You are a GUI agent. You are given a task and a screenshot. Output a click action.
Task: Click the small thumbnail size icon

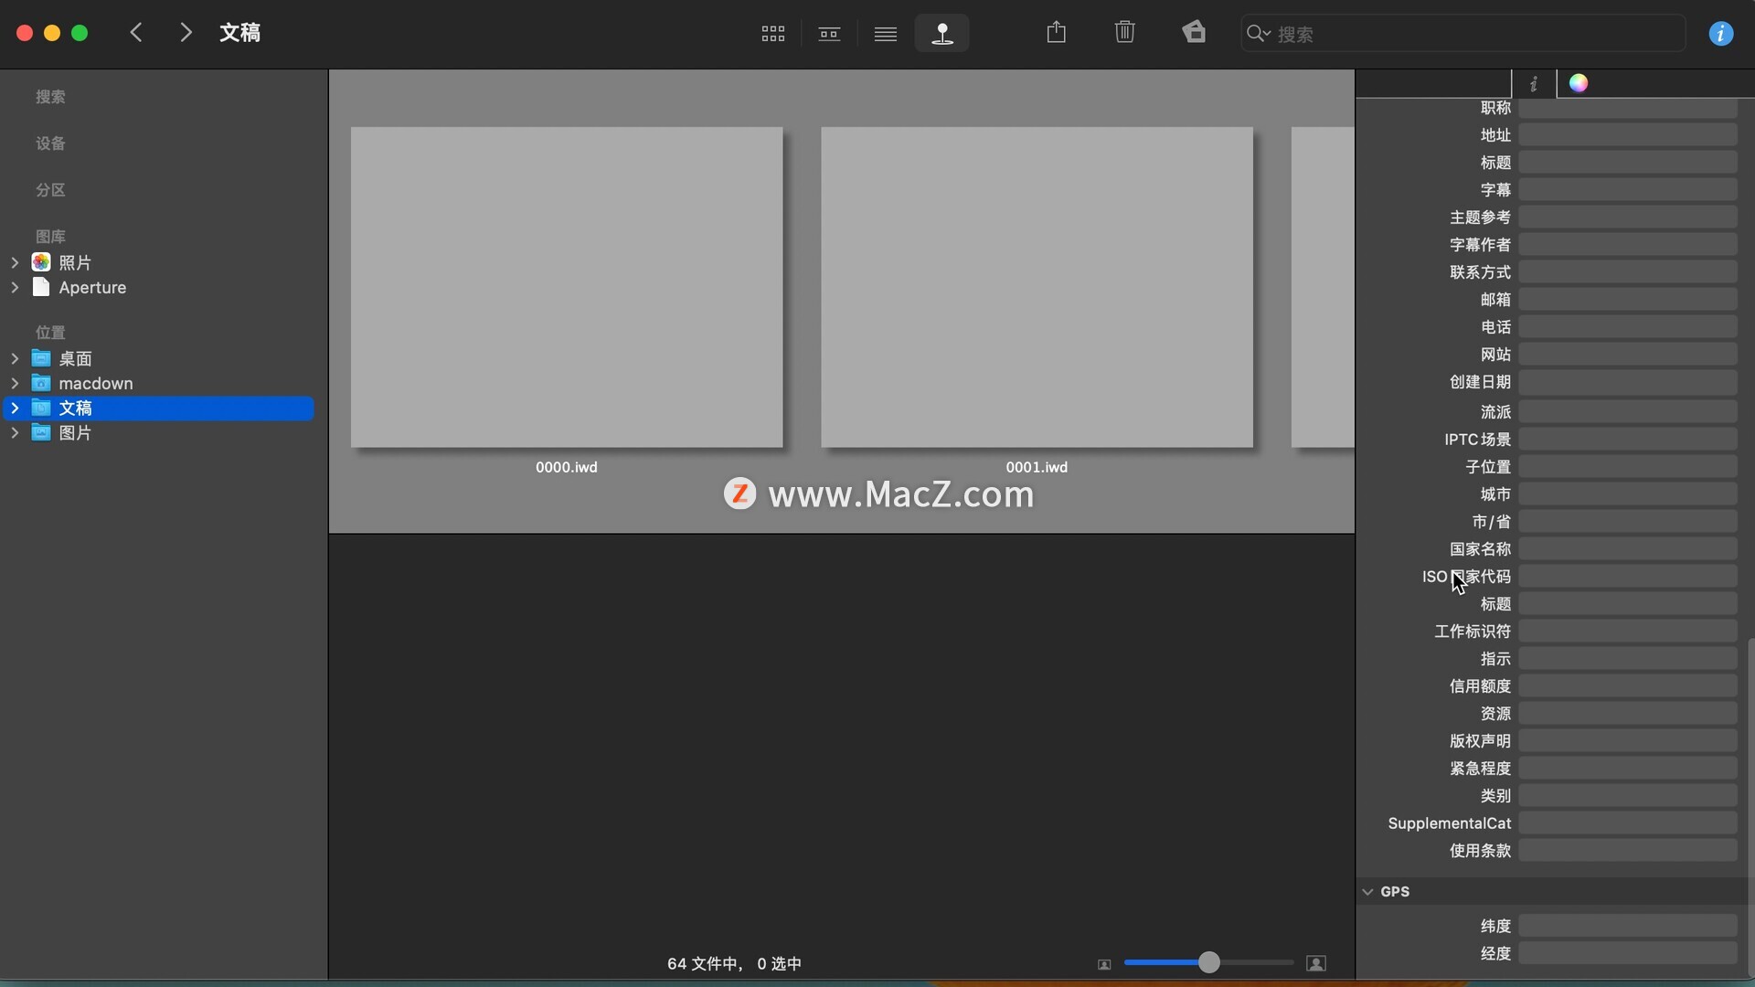point(1104,964)
